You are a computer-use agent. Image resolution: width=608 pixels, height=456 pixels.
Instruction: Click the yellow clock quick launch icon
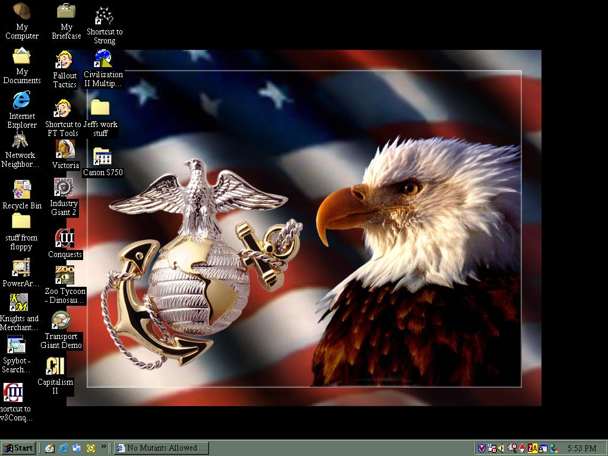(x=90, y=448)
